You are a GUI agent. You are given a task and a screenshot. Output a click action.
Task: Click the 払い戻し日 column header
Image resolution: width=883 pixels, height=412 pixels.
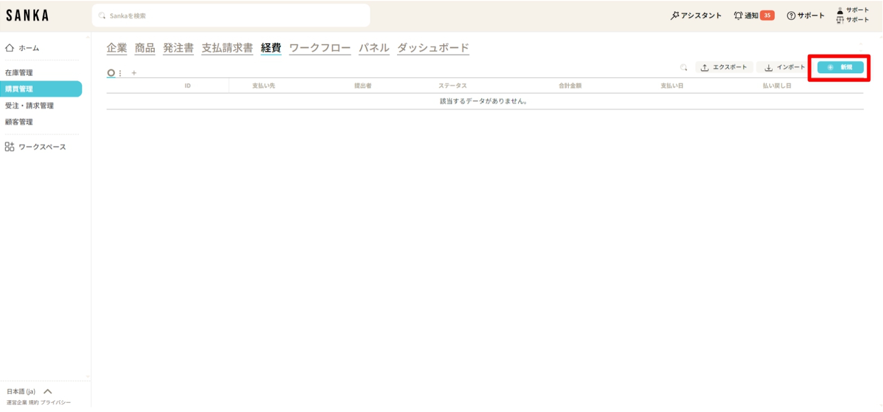(777, 86)
